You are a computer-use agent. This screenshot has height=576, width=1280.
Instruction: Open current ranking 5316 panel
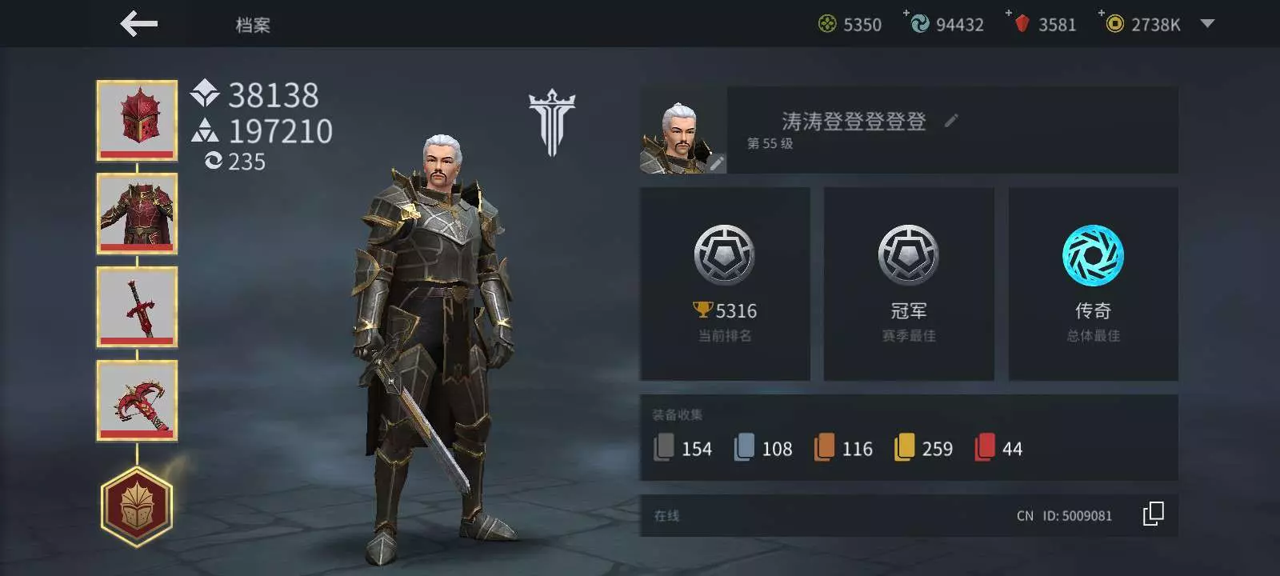tap(725, 284)
